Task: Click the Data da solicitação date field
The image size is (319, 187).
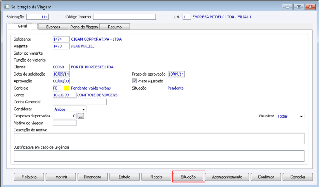Action: (x=61, y=74)
